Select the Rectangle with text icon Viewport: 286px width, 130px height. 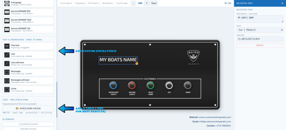[x=7, y=81]
